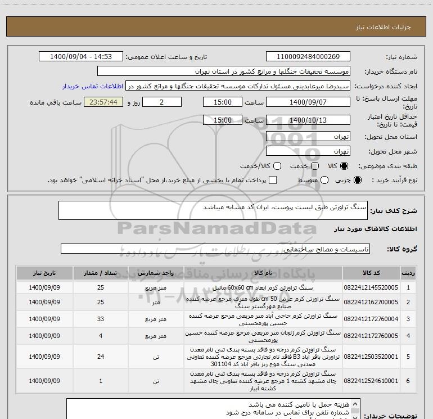
Task: Click need date 1400/09/09 in row 6
Action: (44, 381)
